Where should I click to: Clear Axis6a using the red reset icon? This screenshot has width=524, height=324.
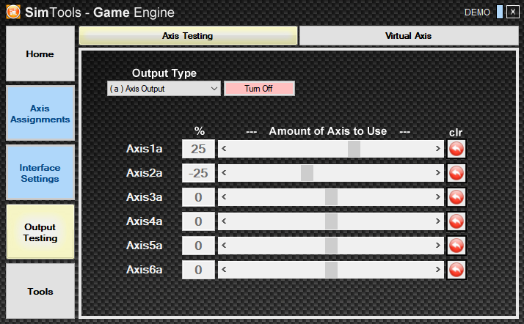[x=456, y=270]
